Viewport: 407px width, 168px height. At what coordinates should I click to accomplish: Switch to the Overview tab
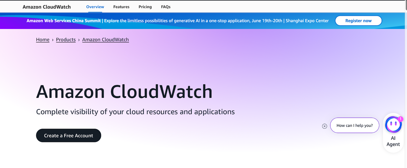pyautogui.click(x=95, y=7)
